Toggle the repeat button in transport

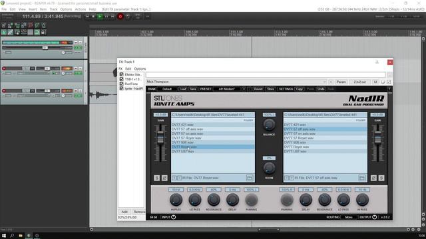[x=128, y=17]
